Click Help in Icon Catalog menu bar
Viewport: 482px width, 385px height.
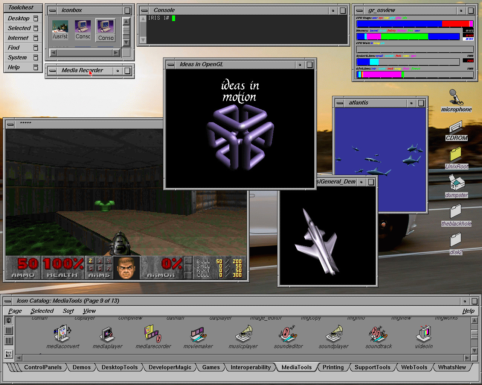tap(468, 311)
